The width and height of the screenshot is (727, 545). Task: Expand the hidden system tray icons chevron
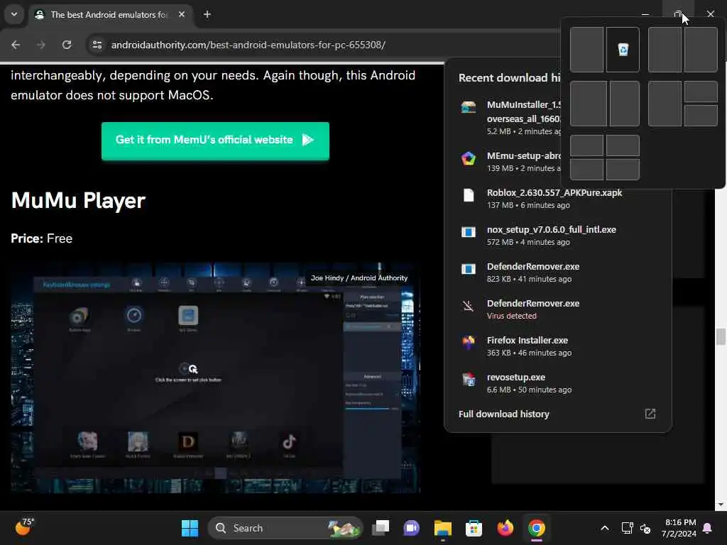pyautogui.click(x=605, y=528)
